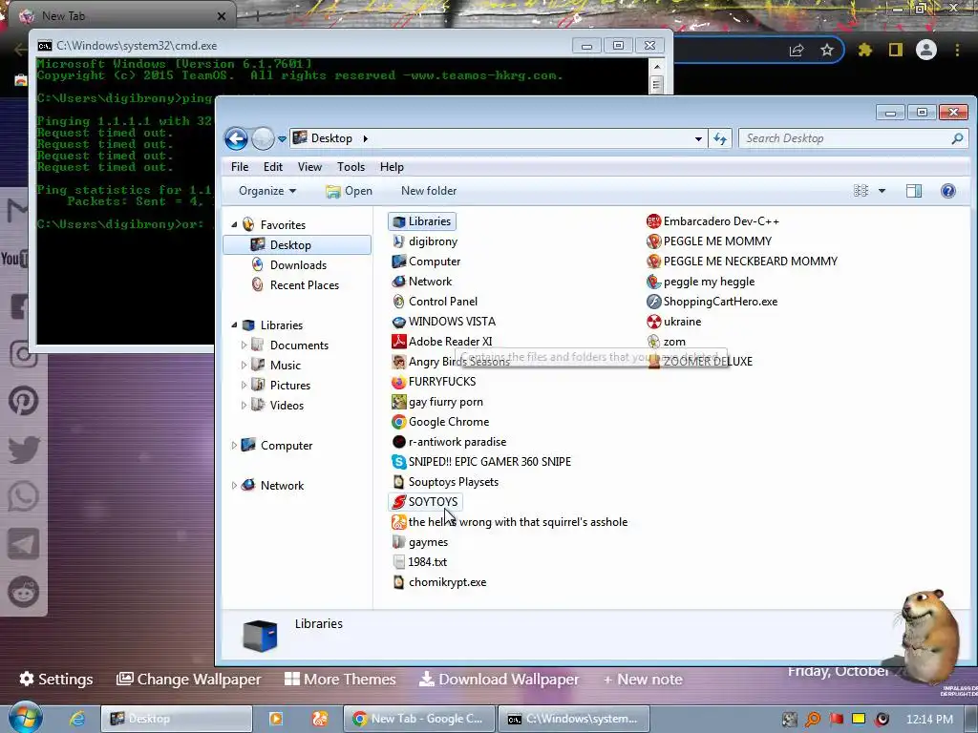Image resolution: width=978 pixels, height=733 pixels.
Task: Open Internet Explorer from the taskbar
Action: click(x=77, y=719)
